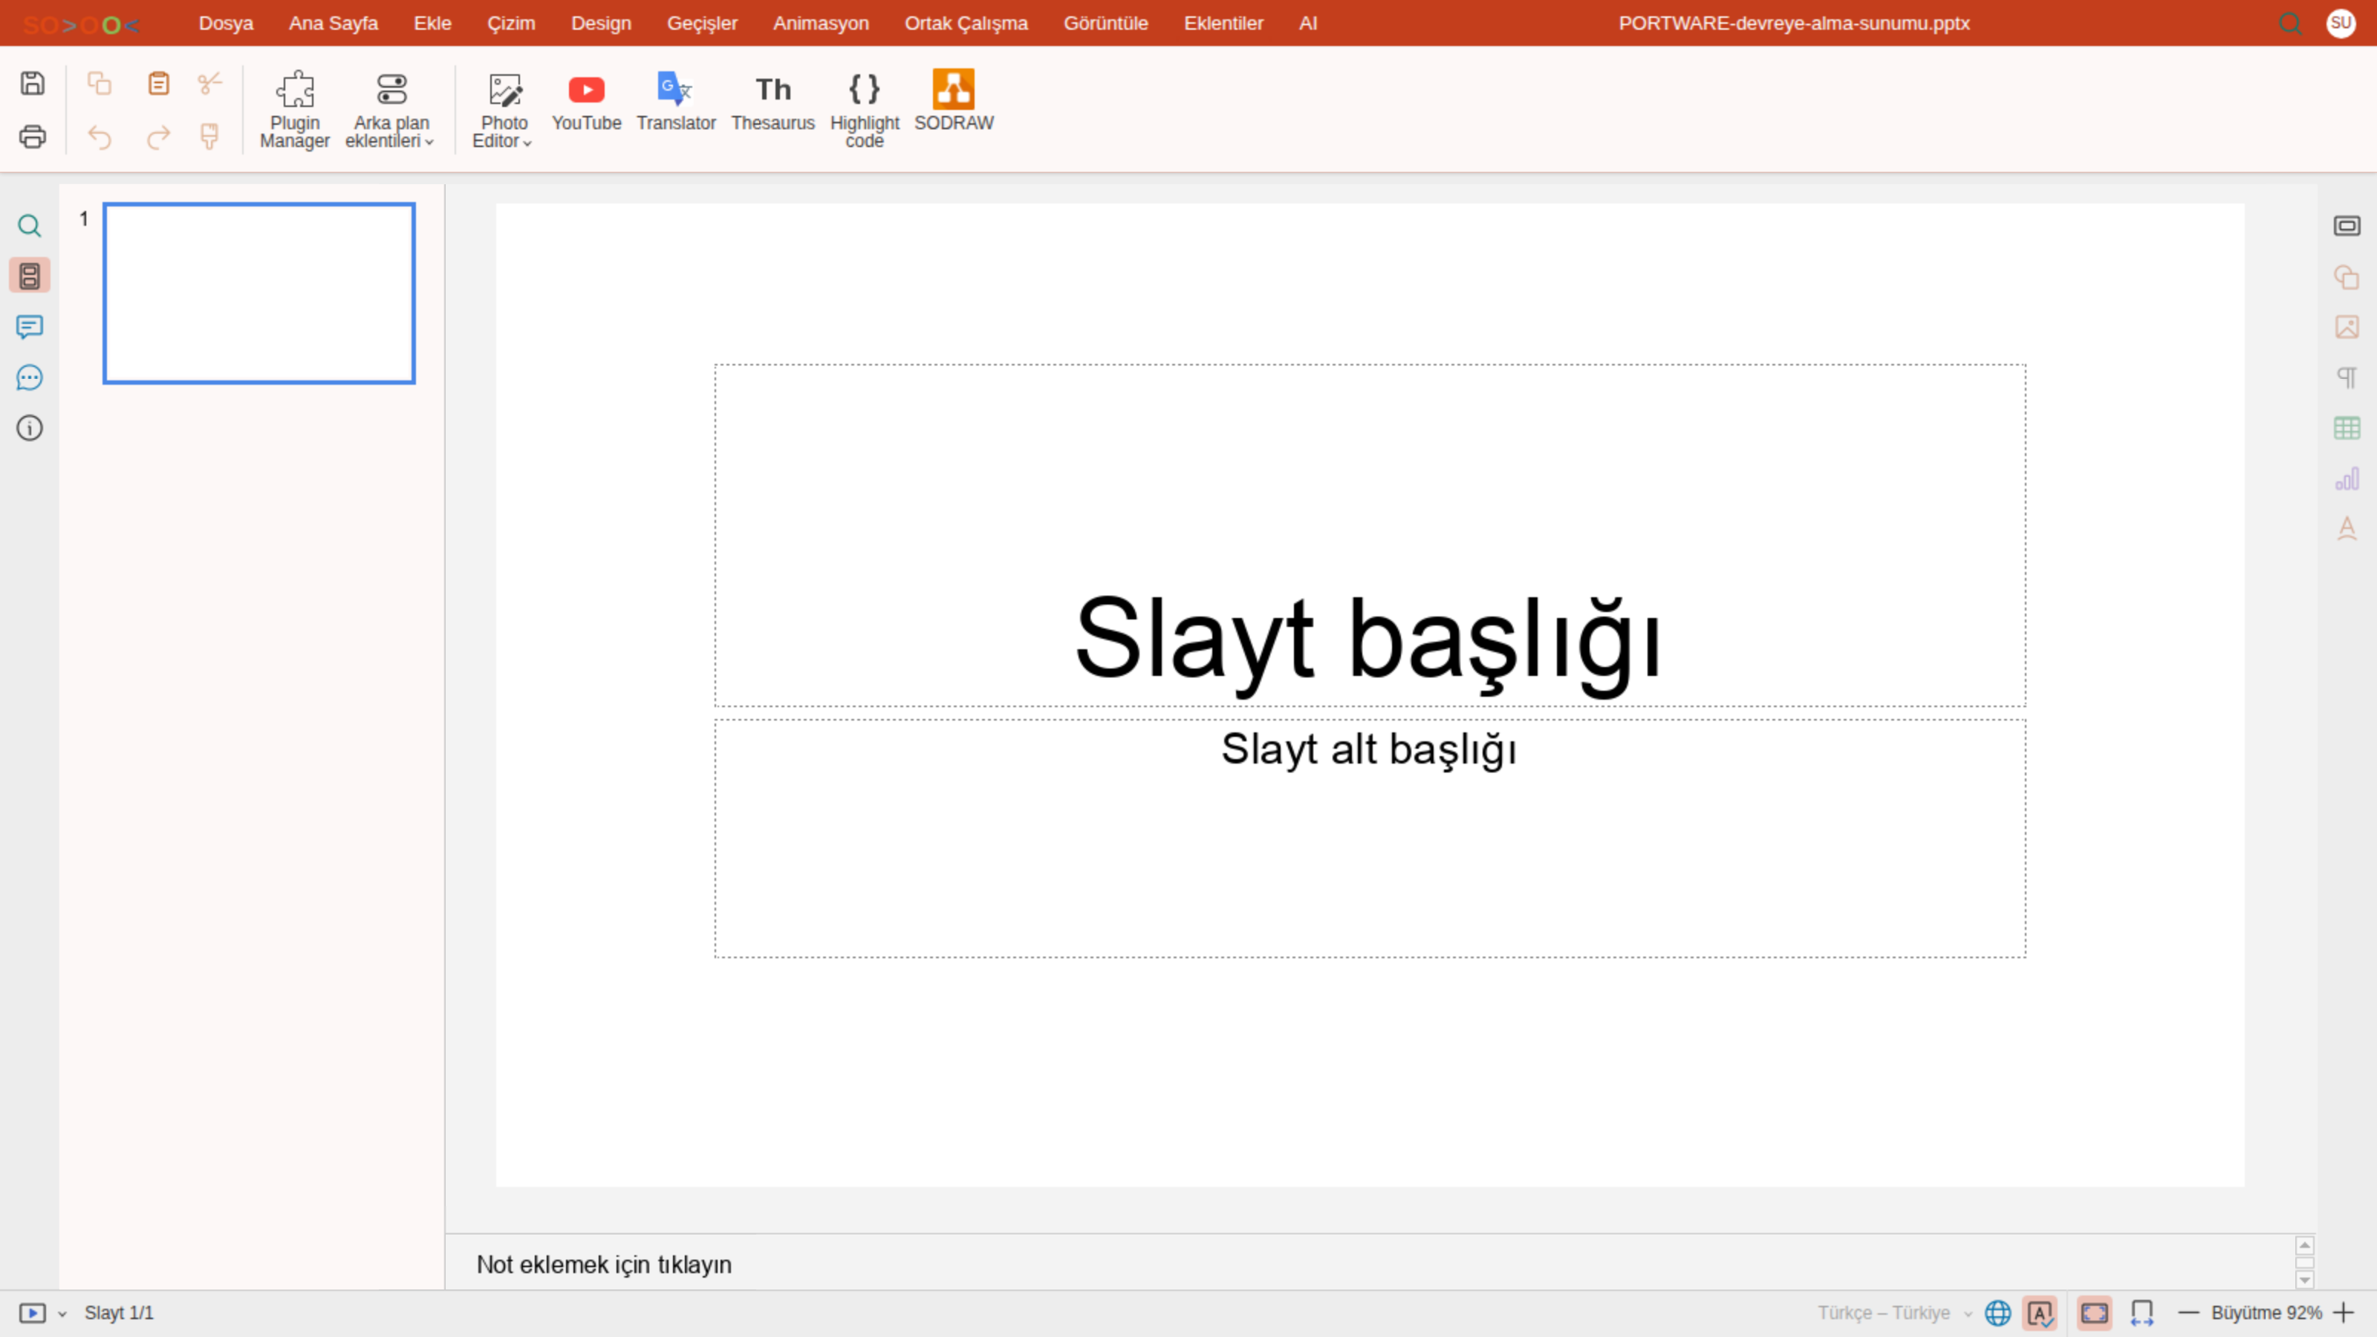Image resolution: width=2377 pixels, height=1337 pixels.
Task: Toggle fit to width button
Action: click(x=2142, y=1313)
